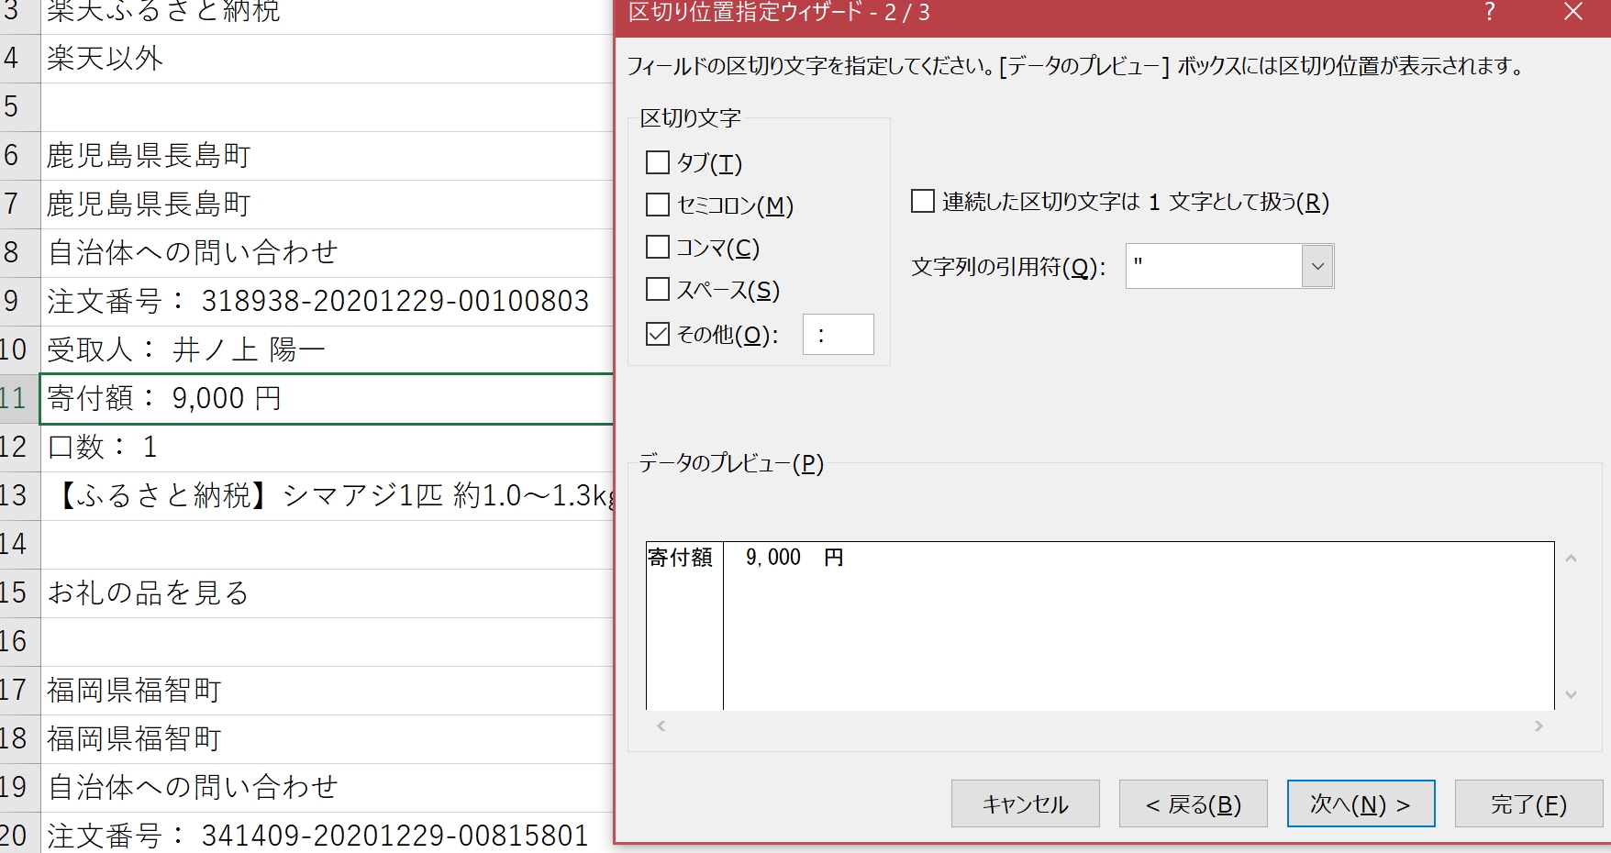
Task: Select cell 自治体への問い合わせ in row 8
Action: (x=327, y=253)
